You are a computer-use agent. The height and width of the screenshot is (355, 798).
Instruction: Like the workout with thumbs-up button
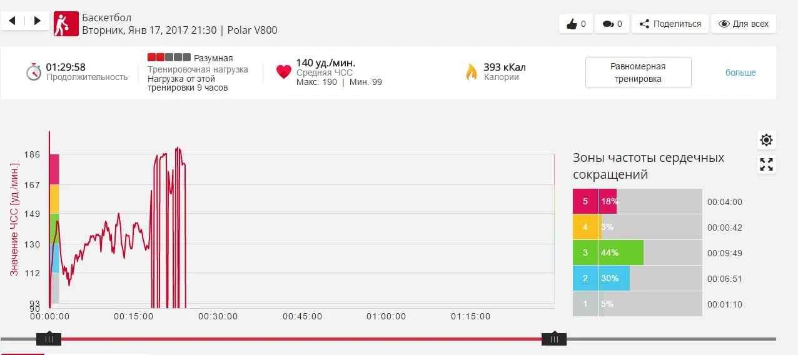[x=575, y=24]
